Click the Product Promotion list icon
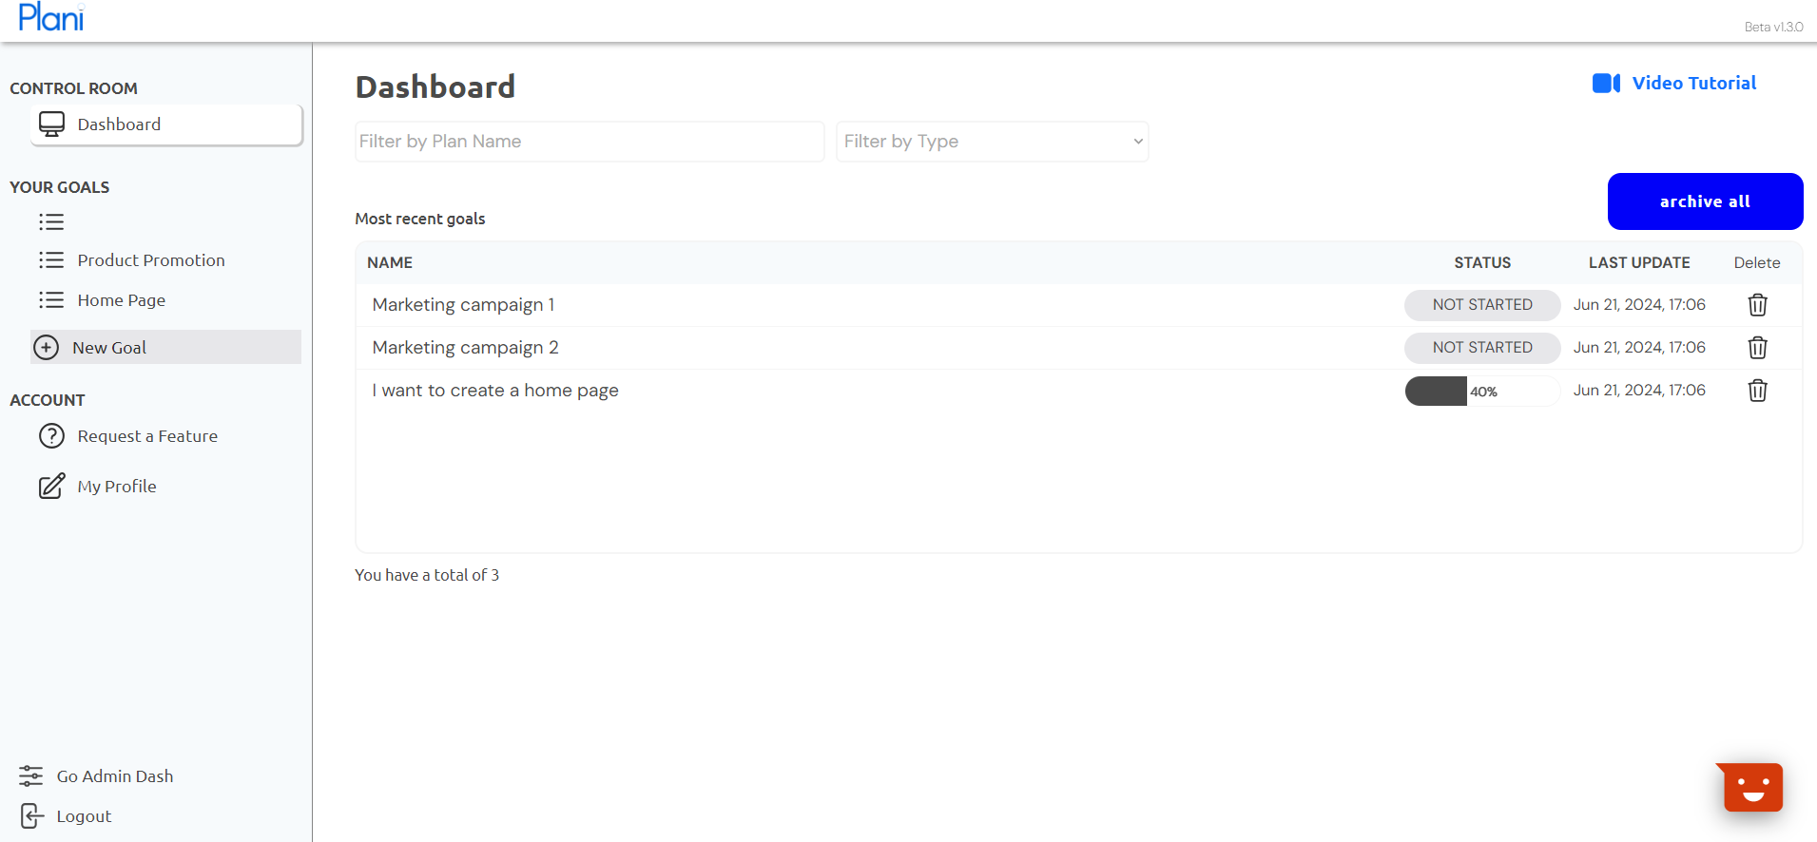This screenshot has height=842, width=1817. 51,260
